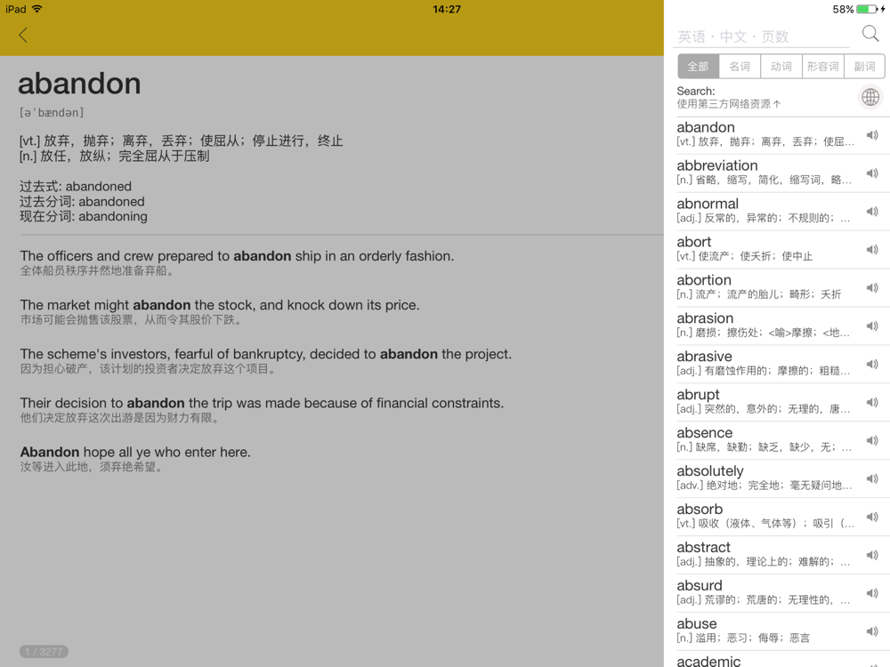Select the 副词 filter tab
Viewport: 890px width, 667px height.
click(x=864, y=67)
